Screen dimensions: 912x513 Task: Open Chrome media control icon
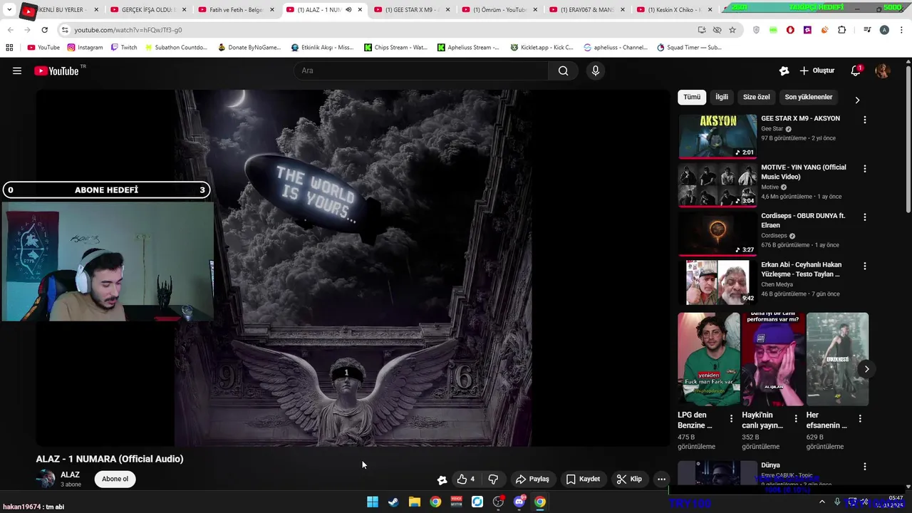click(867, 30)
